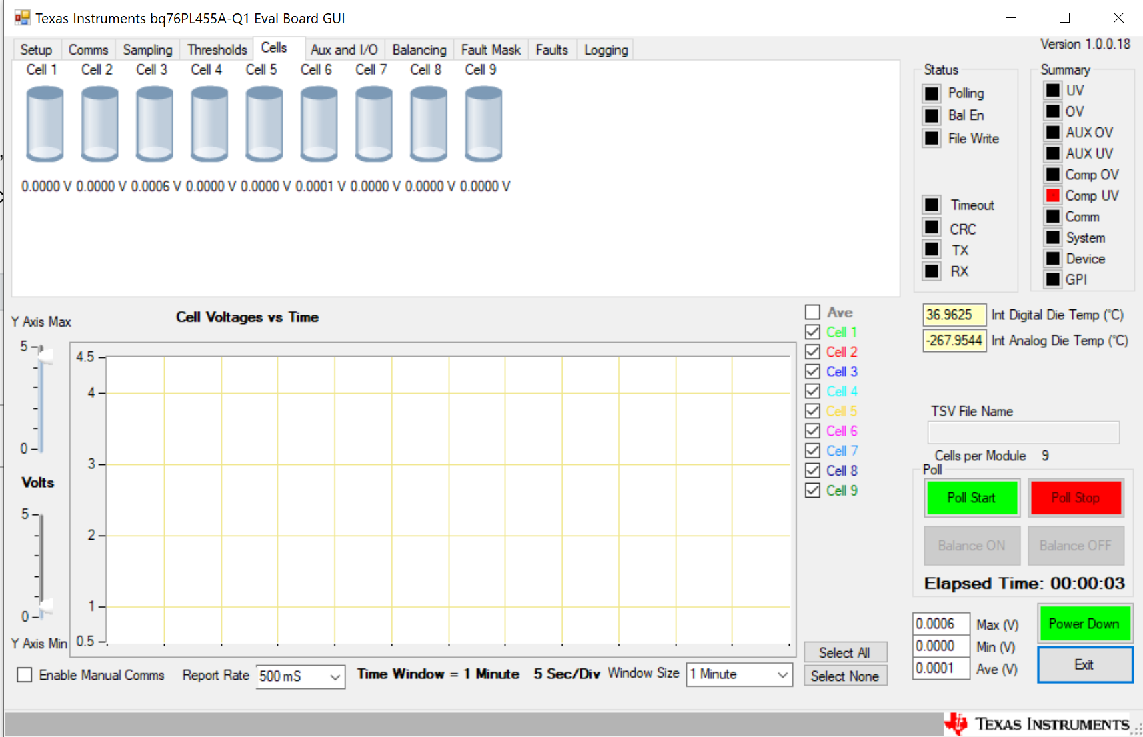Click the Exit button

pyautogui.click(x=1084, y=664)
